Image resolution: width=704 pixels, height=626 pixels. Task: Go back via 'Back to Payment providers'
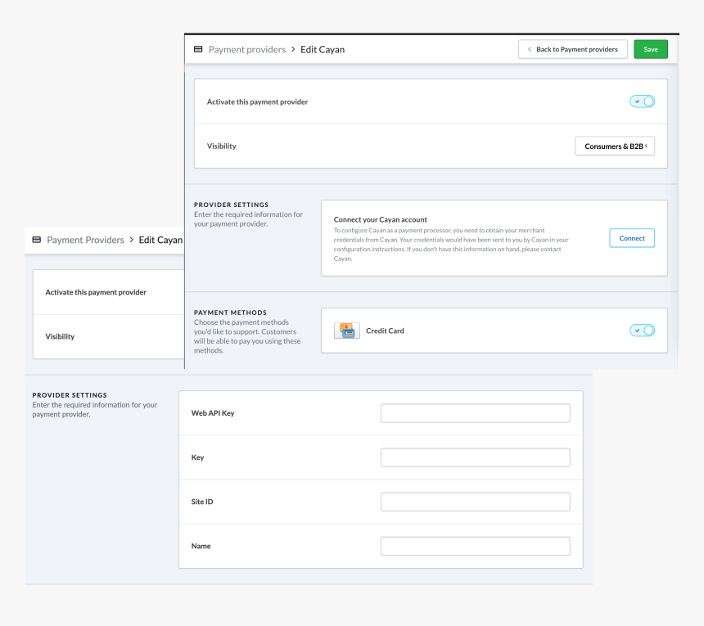click(573, 50)
